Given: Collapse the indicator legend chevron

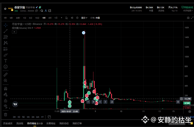Looking at the screenshot, I should (14, 32).
